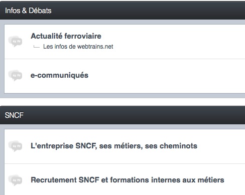Click the subforum connector icon before Les infos
This screenshot has height=195, width=245.
(37, 47)
